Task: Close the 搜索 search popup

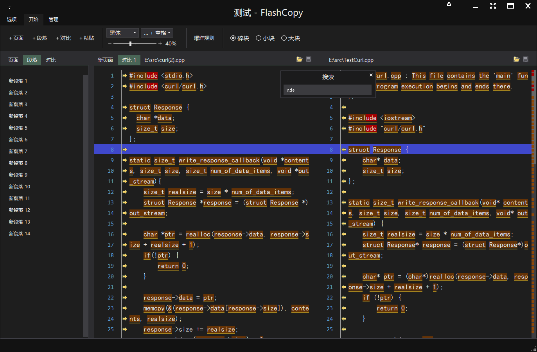Action: click(x=371, y=75)
